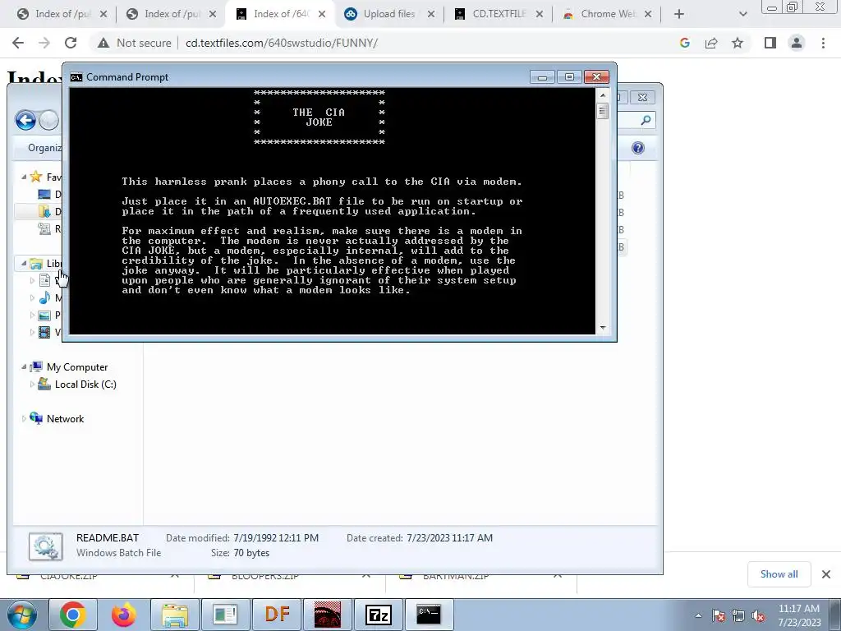Open the Google icon in address bar
This screenshot has width=841, height=631.
(x=684, y=43)
